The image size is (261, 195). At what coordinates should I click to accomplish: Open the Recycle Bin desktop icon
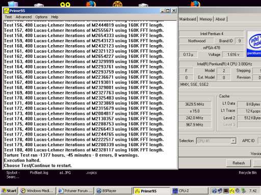[247, 173]
